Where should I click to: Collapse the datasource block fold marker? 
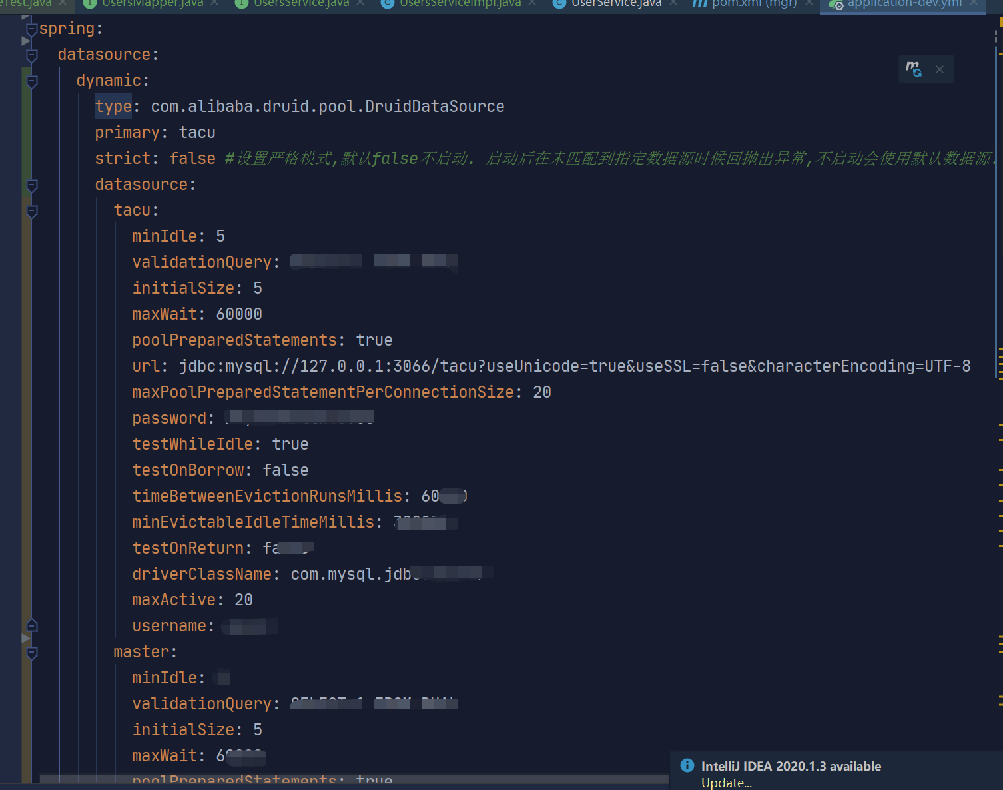tap(31, 56)
